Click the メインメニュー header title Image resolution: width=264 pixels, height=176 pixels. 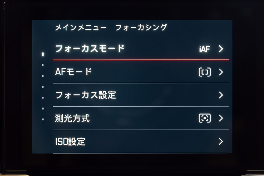(81, 27)
